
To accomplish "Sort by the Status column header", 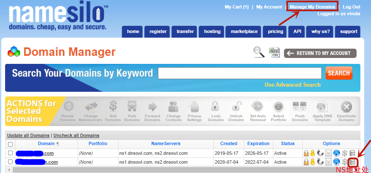I will (x=288, y=143).
